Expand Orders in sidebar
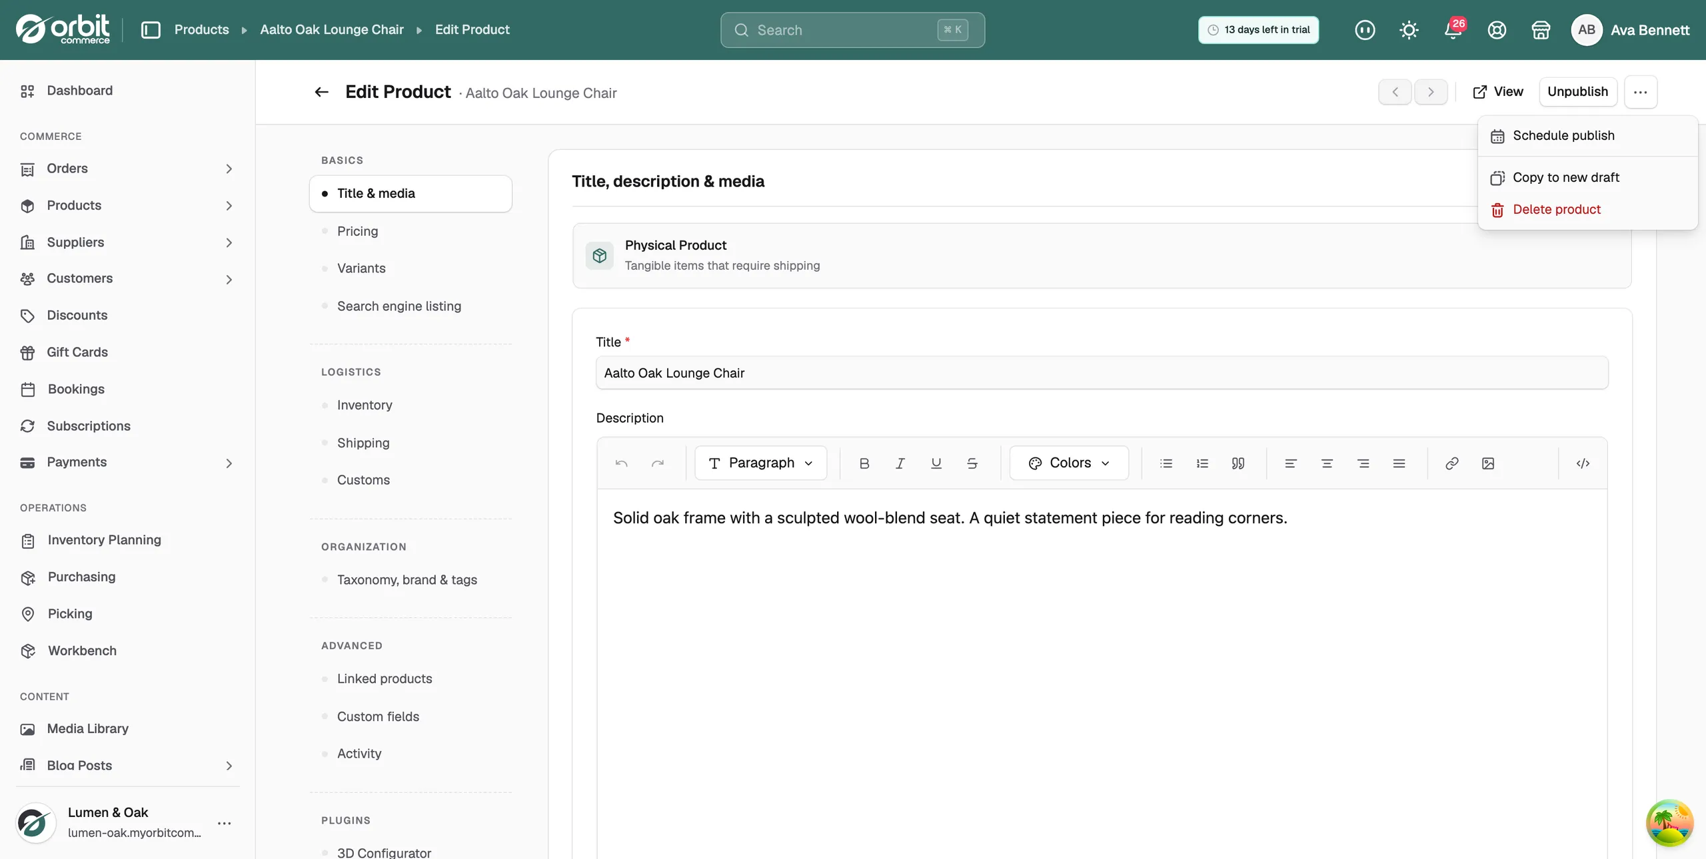The image size is (1706, 859). click(229, 169)
